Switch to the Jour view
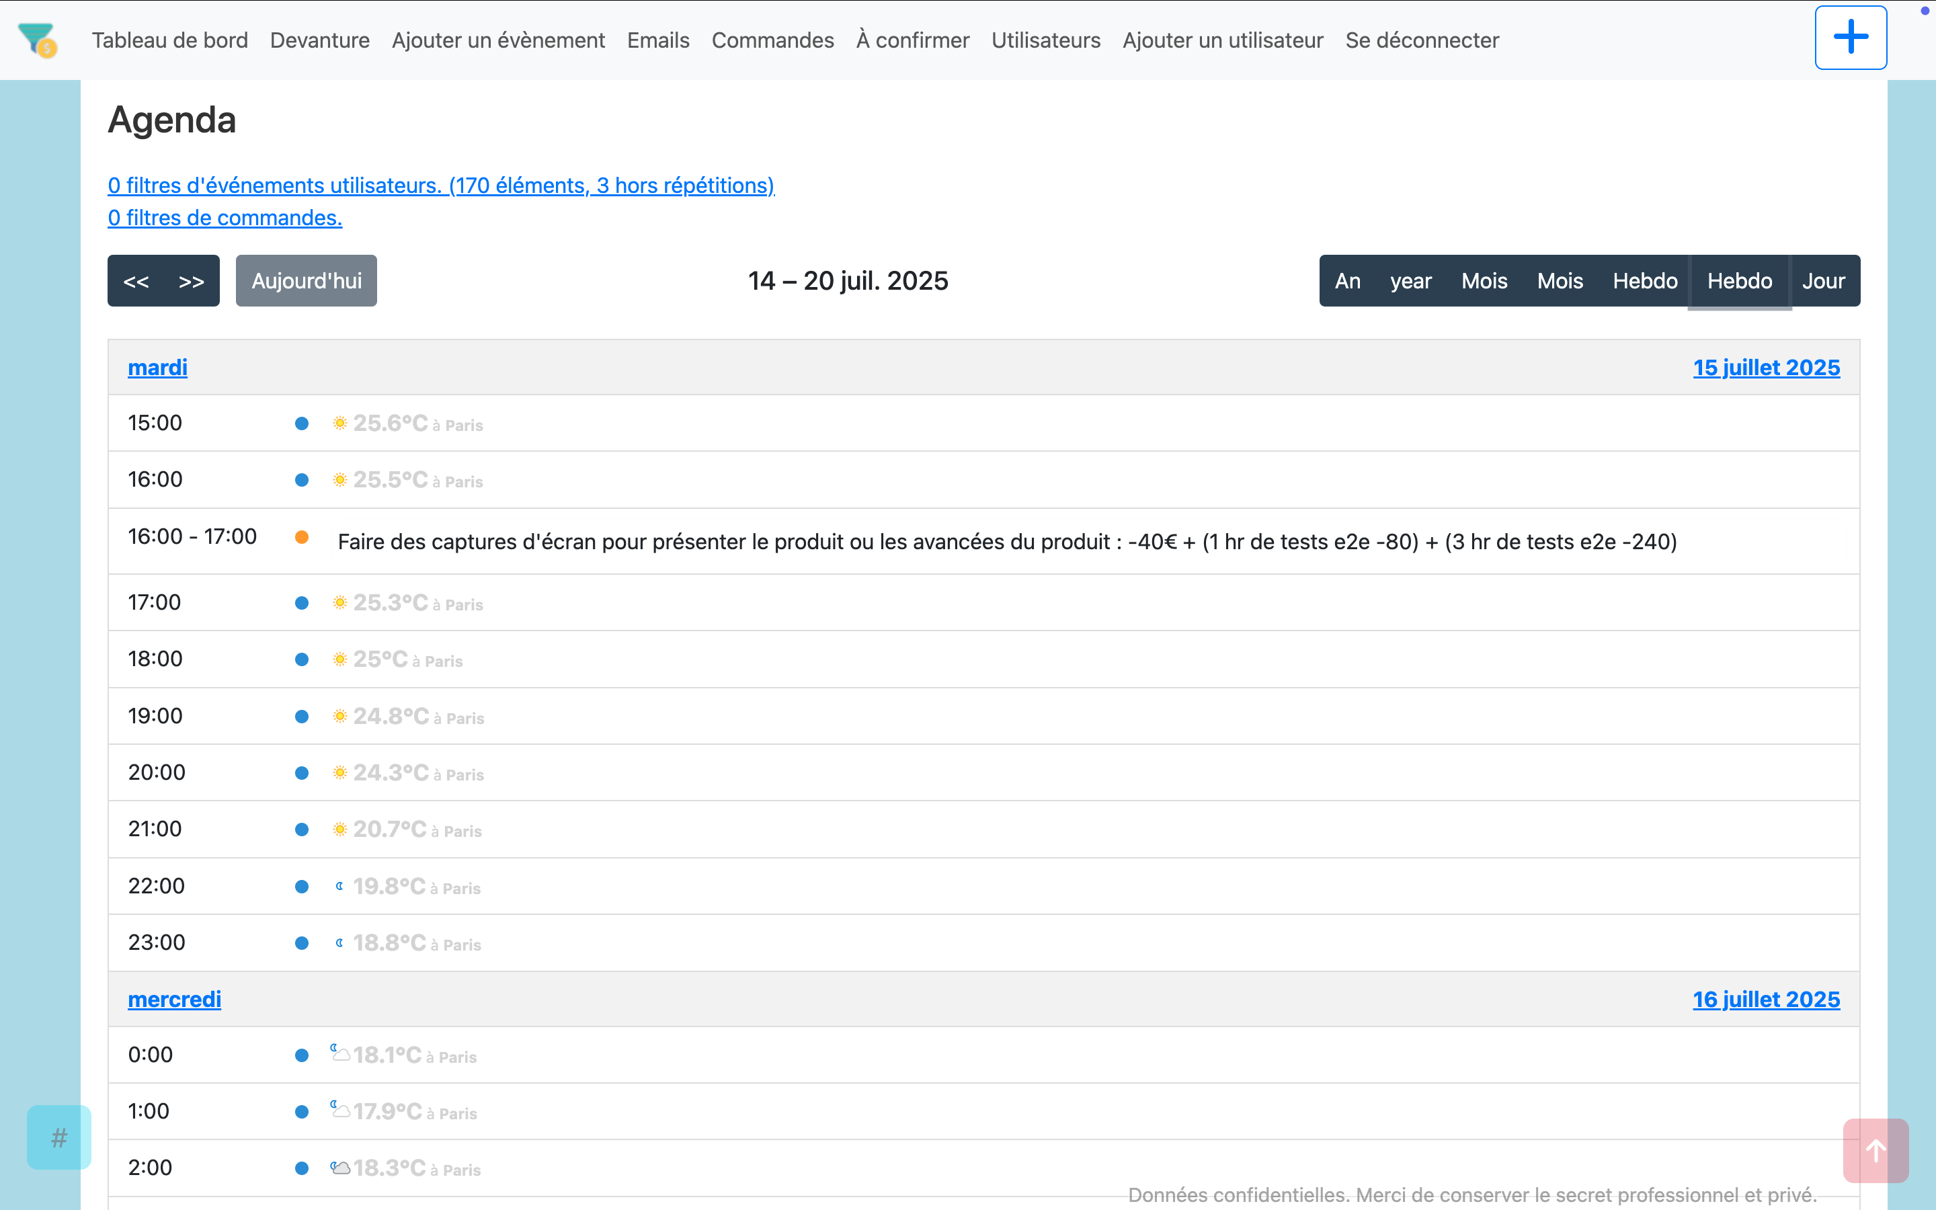This screenshot has width=1936, height=1210. [1822, 281]
